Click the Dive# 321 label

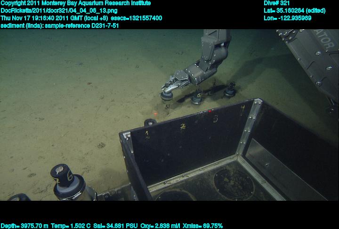point(277,3)
